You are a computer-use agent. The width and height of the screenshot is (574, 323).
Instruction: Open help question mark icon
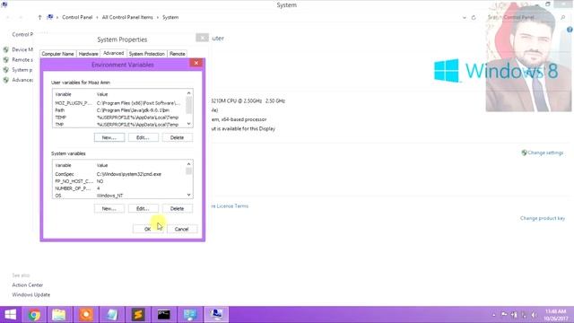tap(570, 30)
